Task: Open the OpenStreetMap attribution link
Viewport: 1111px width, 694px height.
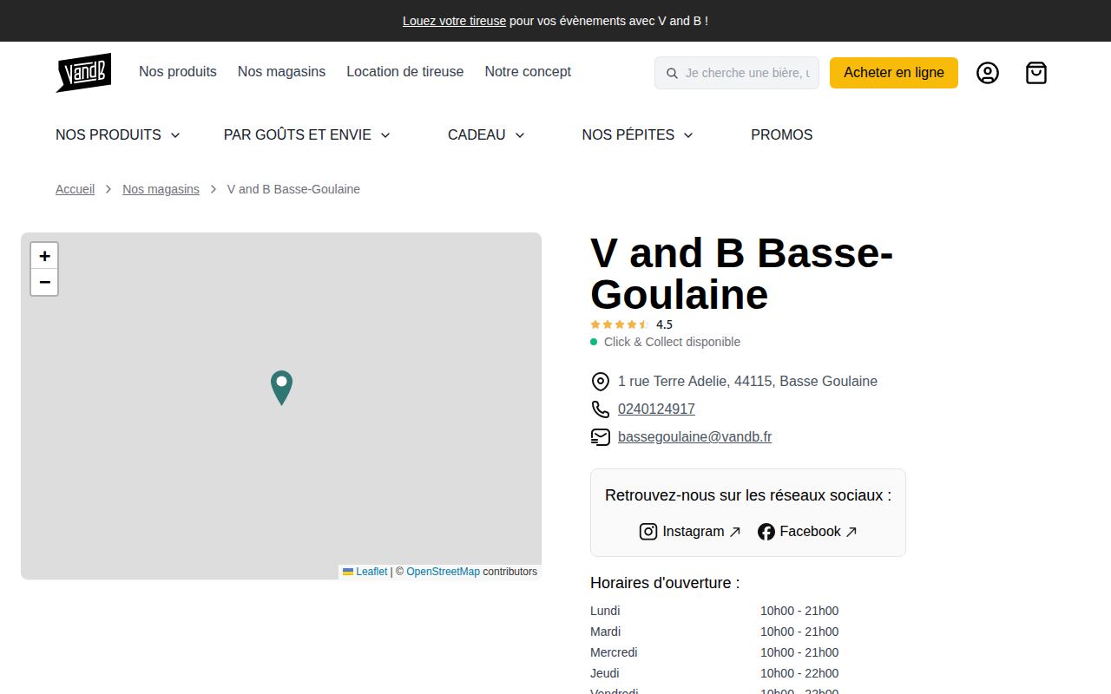Action: 443,572
